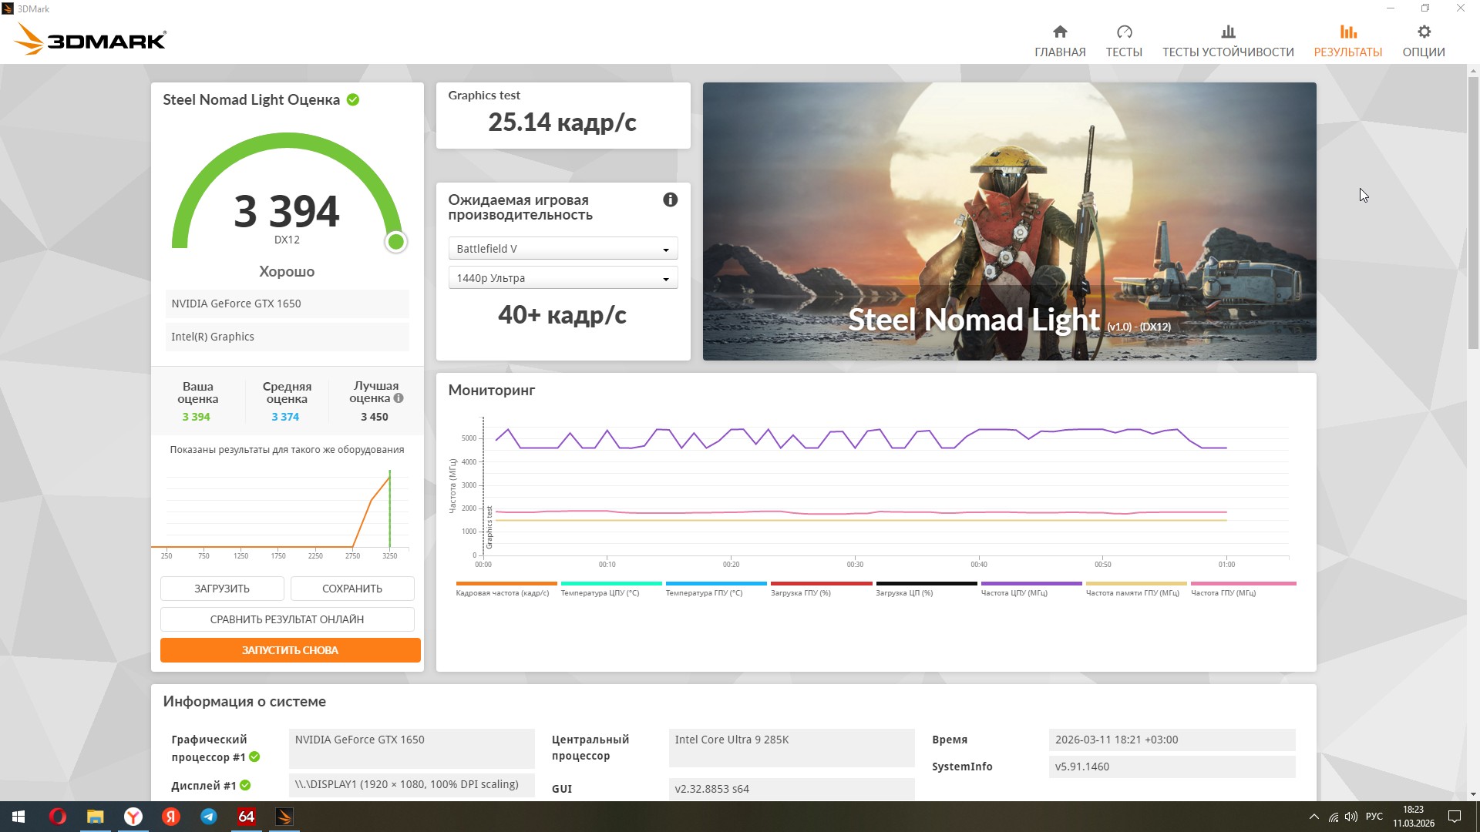Open ТЕСТЫ УСТОЙЧИВОСТИ chart icon

tap(1228, 32)
